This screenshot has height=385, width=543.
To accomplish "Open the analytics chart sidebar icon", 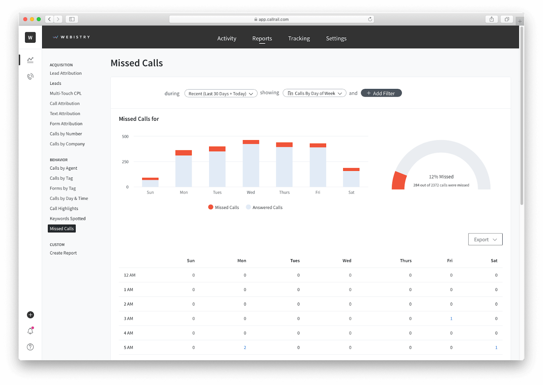I will pos(30,60).
